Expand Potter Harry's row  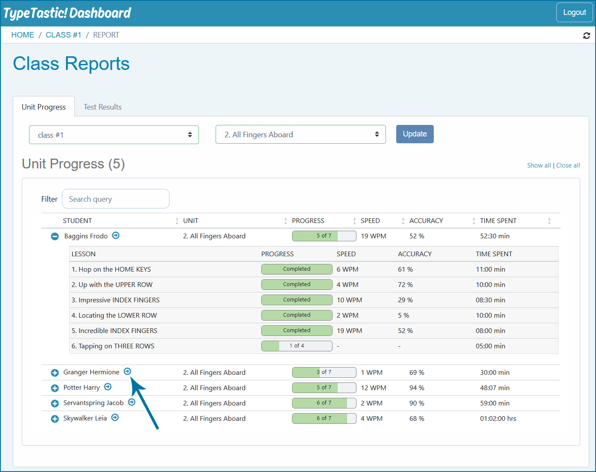[x=55, y=388]
